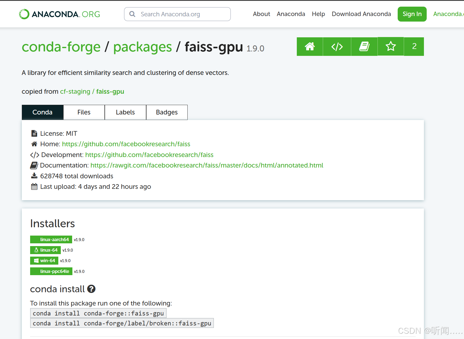Select the linux-ppc64le installer badge

click(51, 271)
